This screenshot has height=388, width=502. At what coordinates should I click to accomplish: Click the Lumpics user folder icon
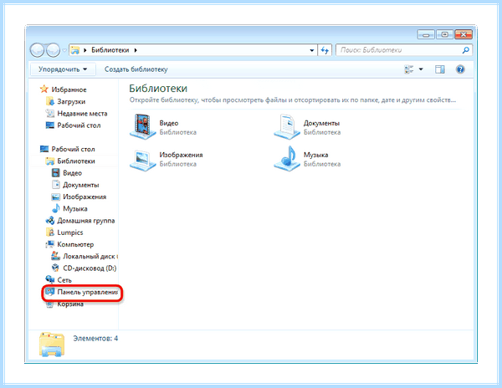pyautogui.click(x=50, y=232)
